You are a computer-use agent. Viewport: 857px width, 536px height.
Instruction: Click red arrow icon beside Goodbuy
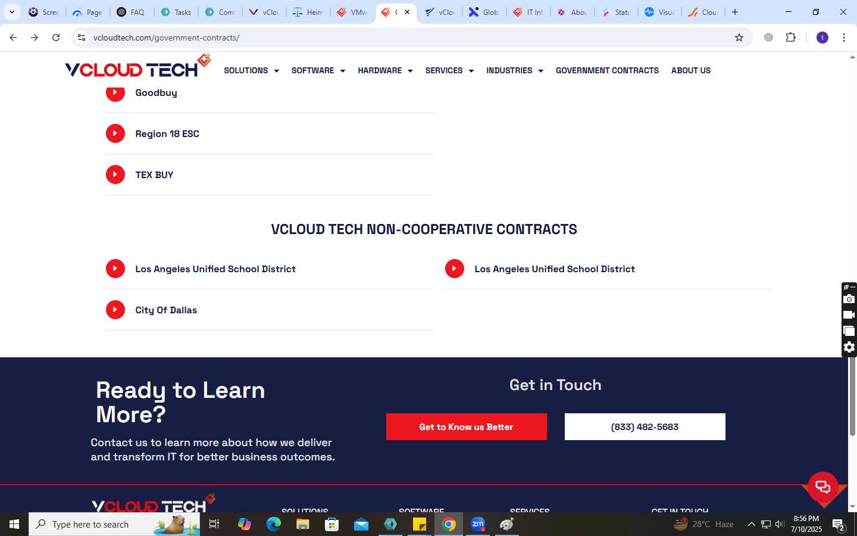click(x=115, y=93)
